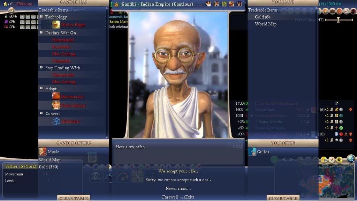Click Clear Table under You Offer

click(283, 198)
